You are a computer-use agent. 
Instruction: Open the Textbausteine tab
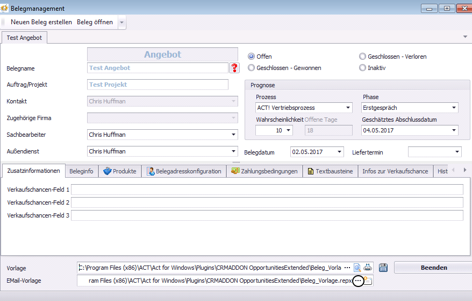pos(330,171)
